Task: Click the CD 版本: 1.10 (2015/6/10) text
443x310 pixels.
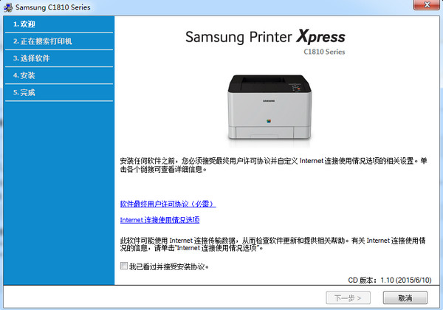Action: [390, 280]
